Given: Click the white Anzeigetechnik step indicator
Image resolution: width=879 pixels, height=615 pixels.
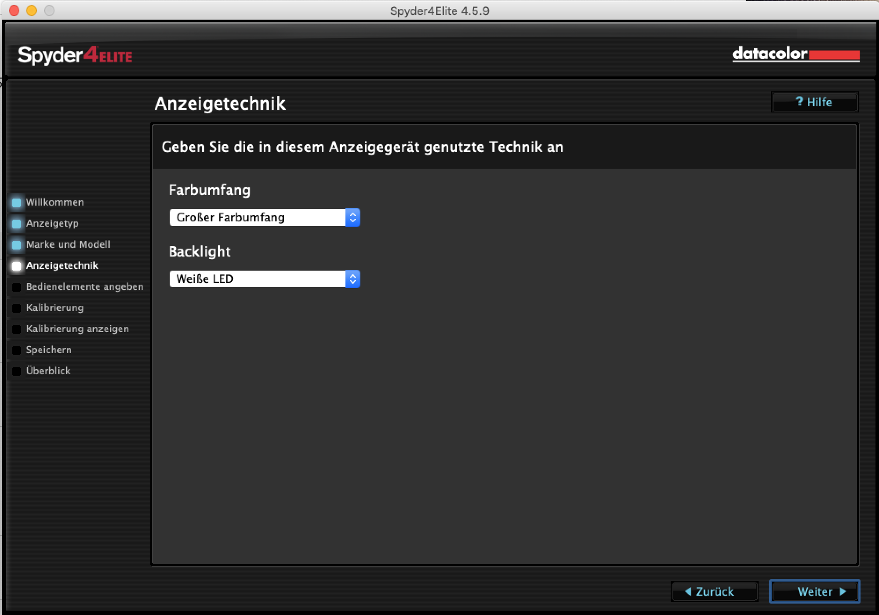Looking at the screenshot, I should coord(17,266).
